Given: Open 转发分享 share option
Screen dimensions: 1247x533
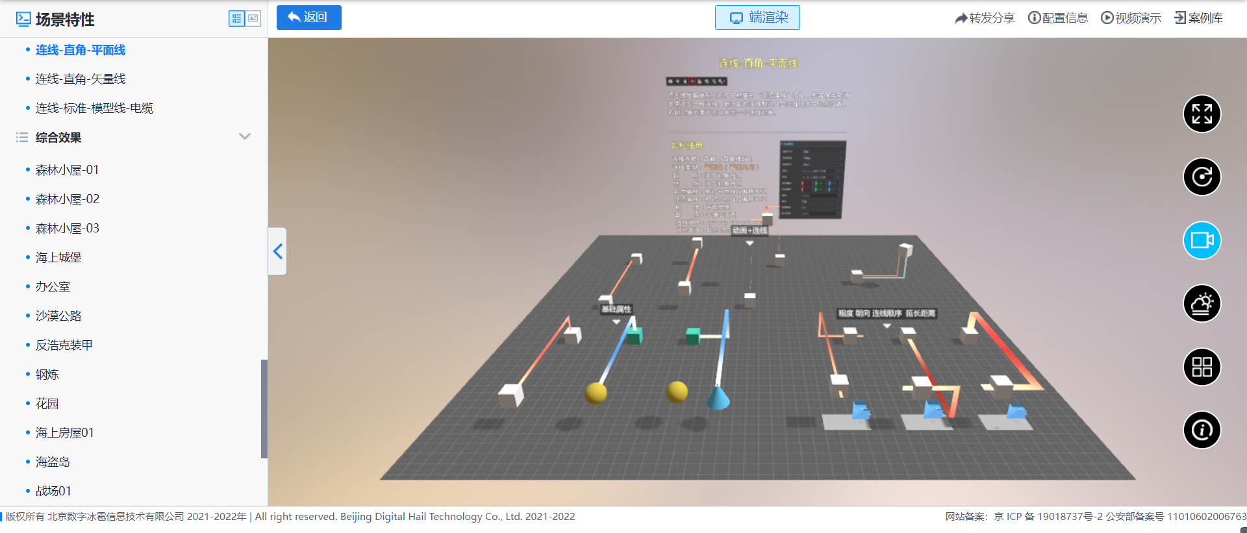Looking at the screenshot, I should [x=985, y=18].
